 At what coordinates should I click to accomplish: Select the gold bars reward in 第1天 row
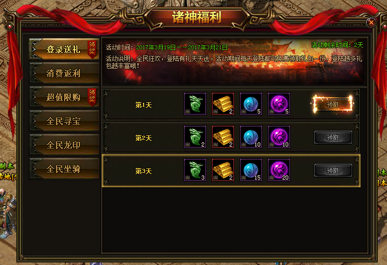click(x=223, y=104)
